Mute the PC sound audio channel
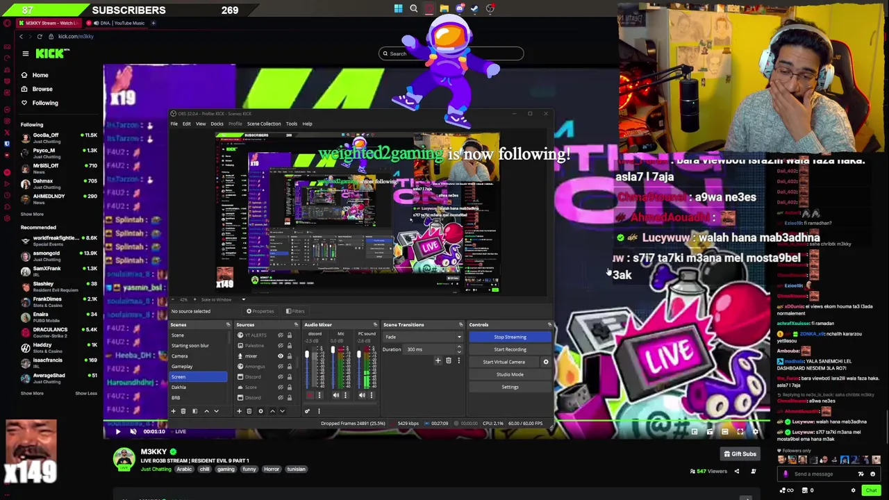This screenshot has height=500, width=889. click(x=362, y=395)
